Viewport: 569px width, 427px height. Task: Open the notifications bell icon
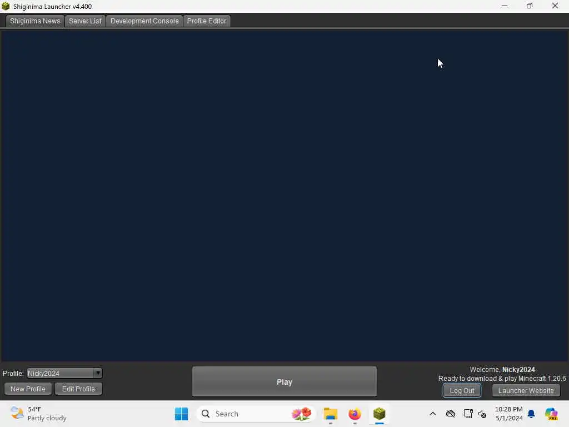click(x=531, y=414)
